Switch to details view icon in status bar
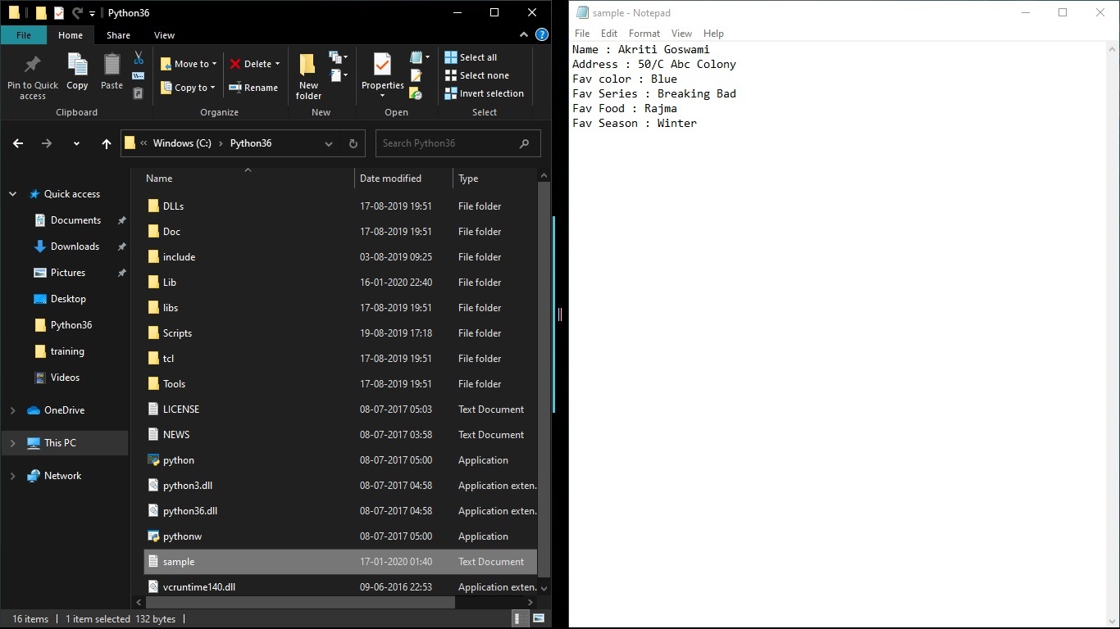Image resolution: width=1120 pixels, height=629 pixels. (x=519, y=619)
